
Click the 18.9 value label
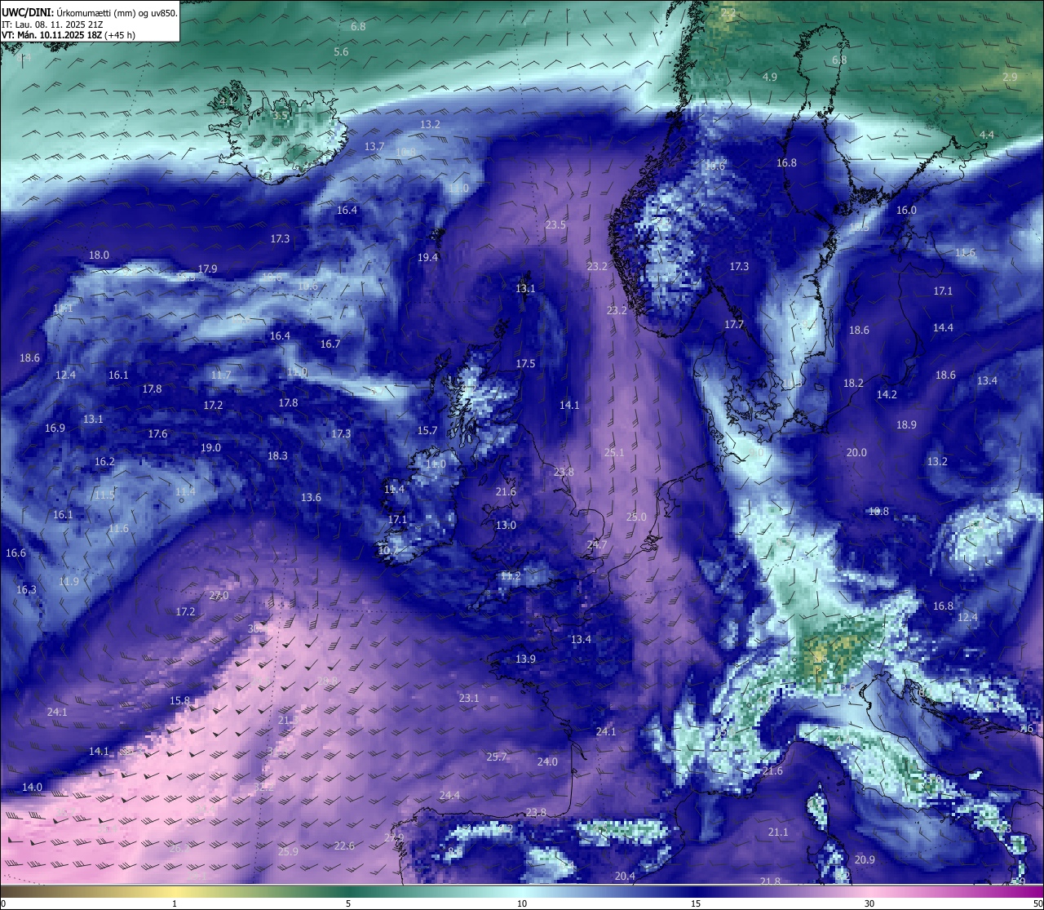point(906,424)
